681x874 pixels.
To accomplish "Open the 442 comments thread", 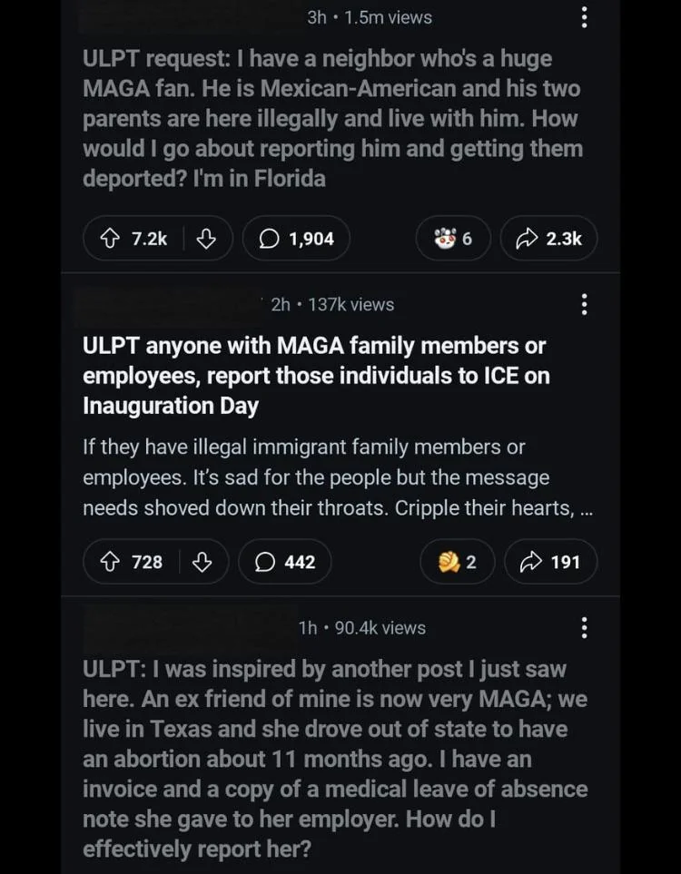I will 285,562.
